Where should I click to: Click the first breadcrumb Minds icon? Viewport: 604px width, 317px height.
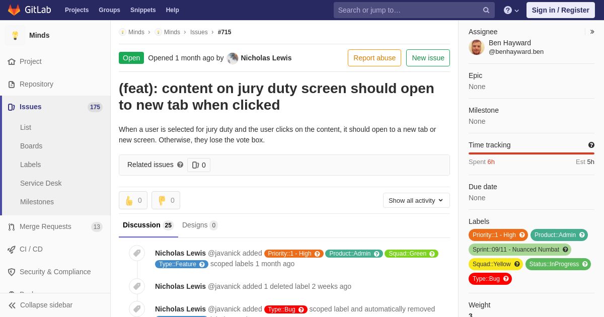(122, 32)
